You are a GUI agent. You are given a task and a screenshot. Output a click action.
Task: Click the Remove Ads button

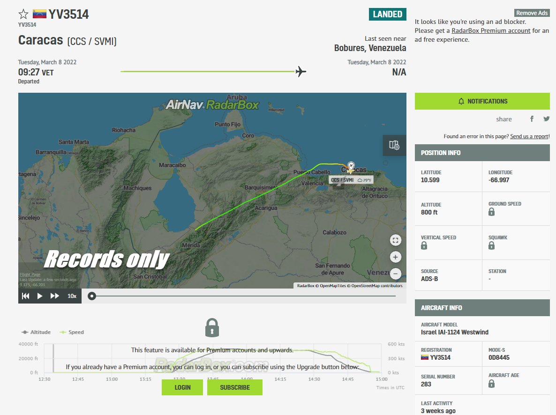tap(532, 13)
